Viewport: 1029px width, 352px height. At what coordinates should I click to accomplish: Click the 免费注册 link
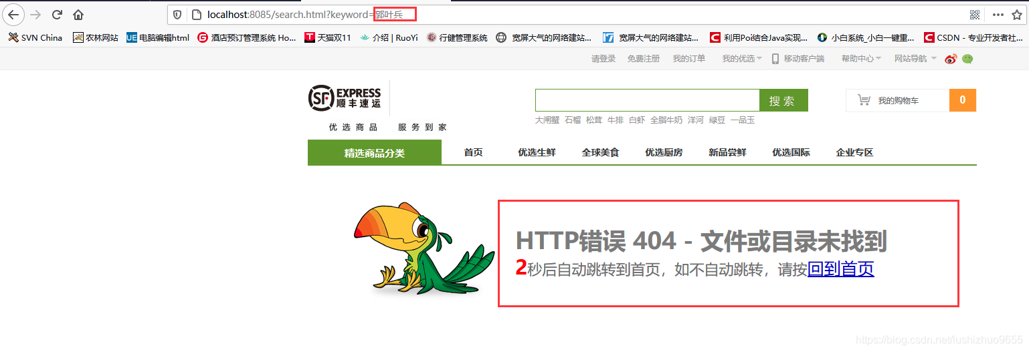644,59
